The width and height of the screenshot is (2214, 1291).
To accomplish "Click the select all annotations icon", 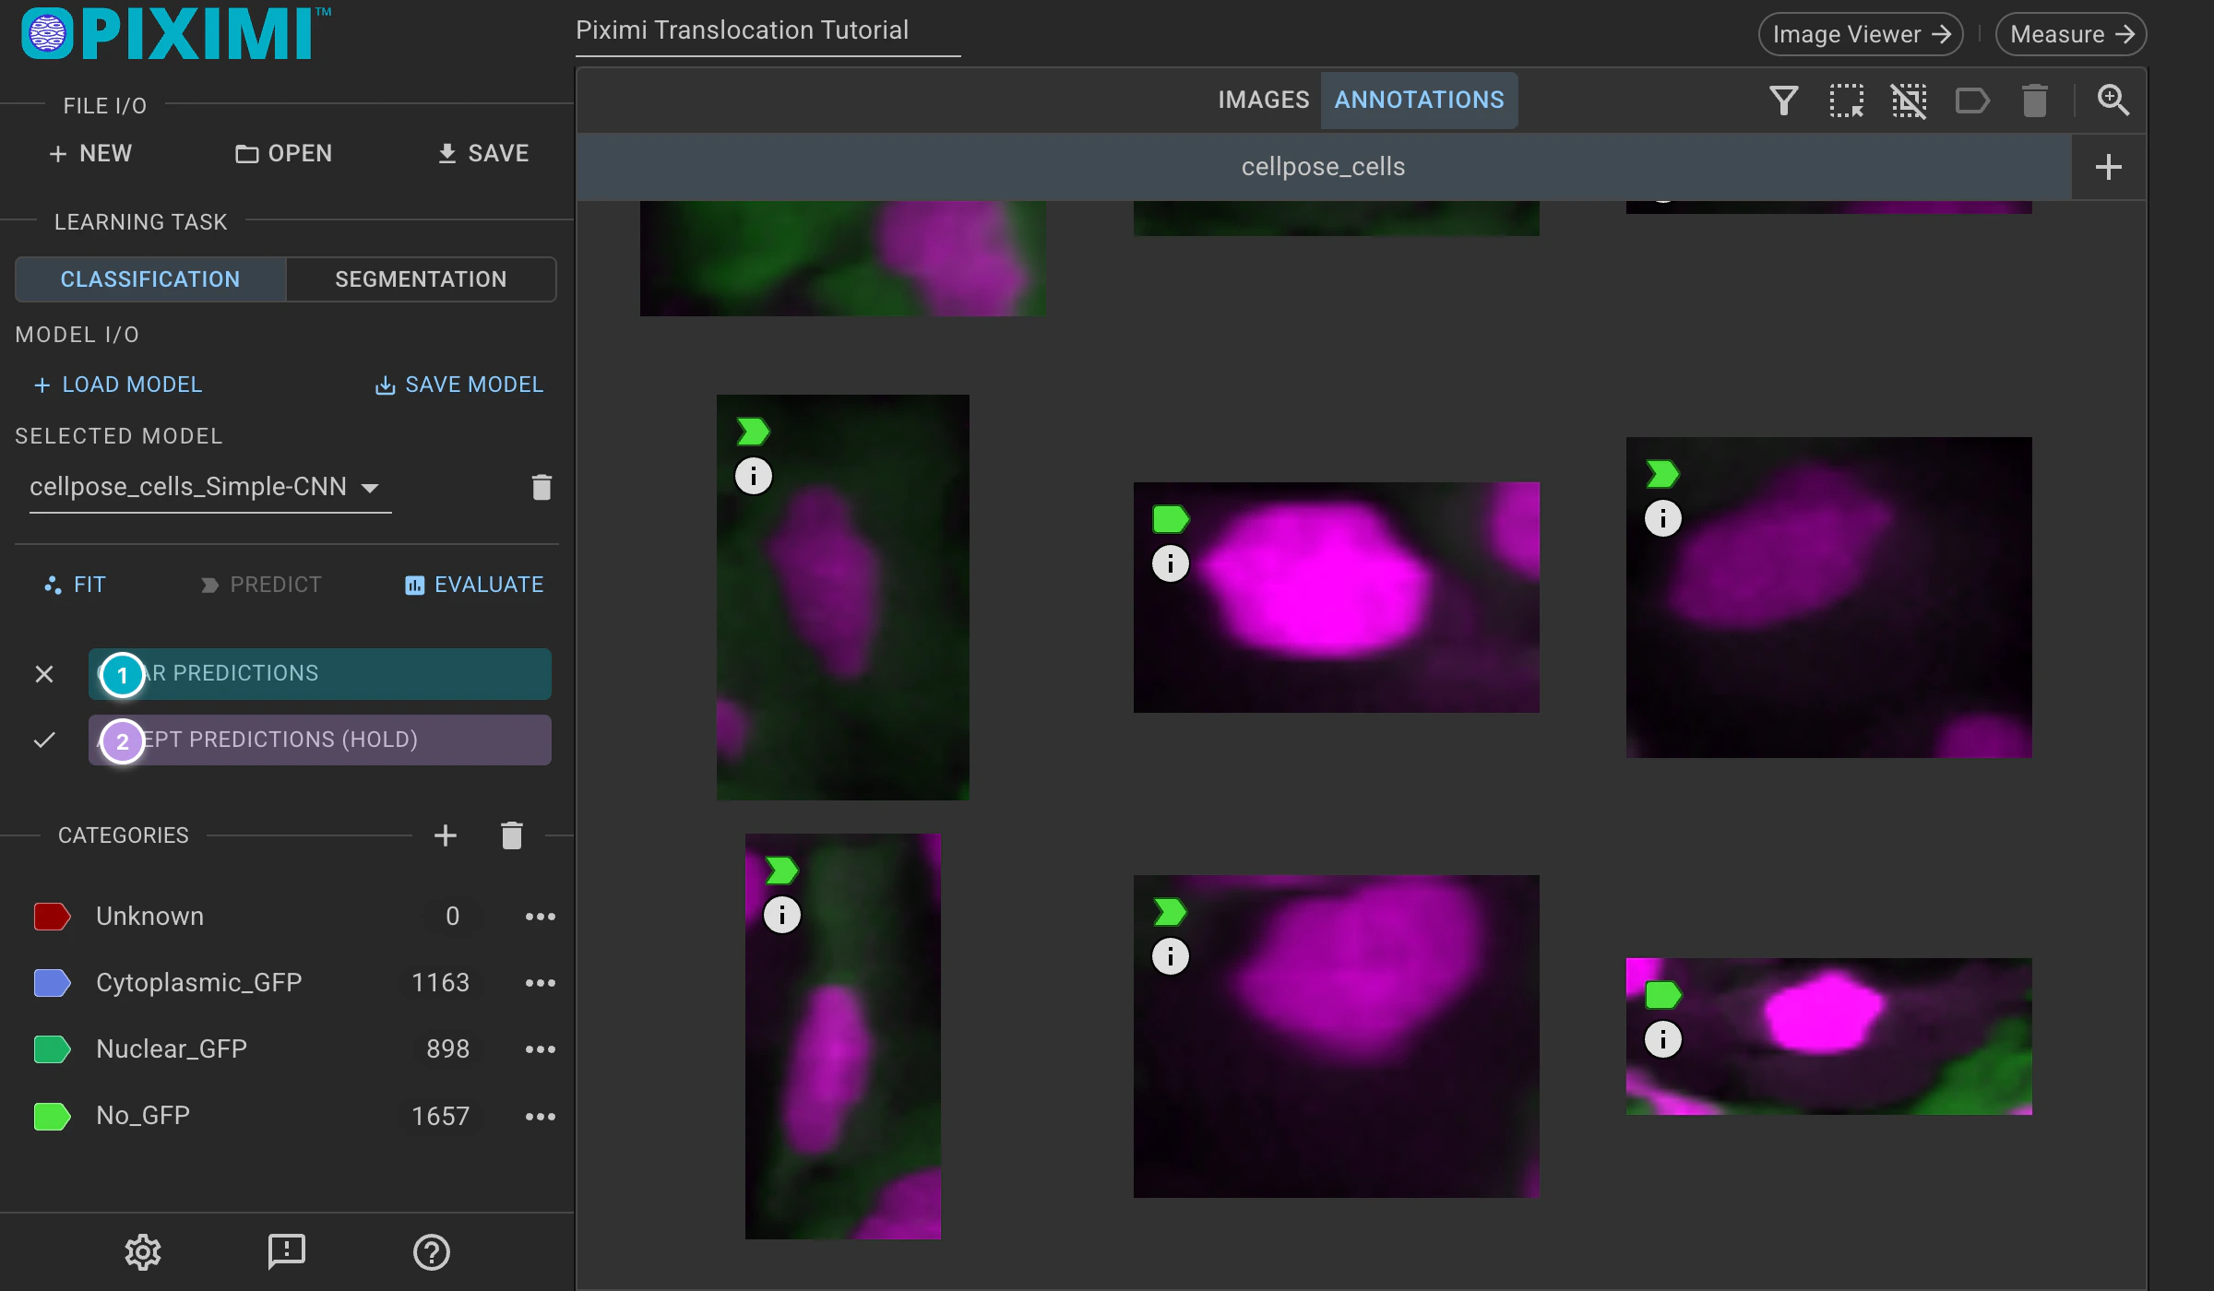I will (1846, 100).
